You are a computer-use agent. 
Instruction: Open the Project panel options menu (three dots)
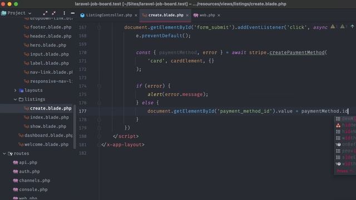pos(65,13)
